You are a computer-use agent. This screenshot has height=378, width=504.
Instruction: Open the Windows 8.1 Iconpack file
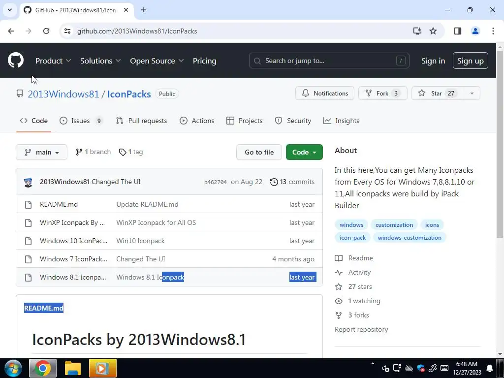click(x=73, y=277)
